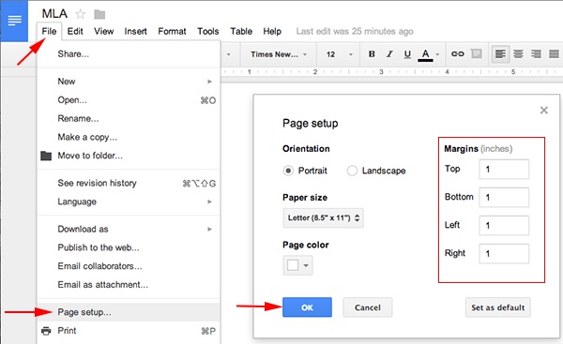Click folder icon beside Move to folder
The height and width of the screenshot is (344, 563).
click(x=46, y=156)
